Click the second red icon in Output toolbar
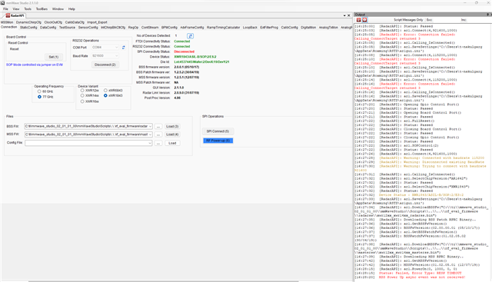The height and width of the screenshot is (282, 492). pos(364,20)
